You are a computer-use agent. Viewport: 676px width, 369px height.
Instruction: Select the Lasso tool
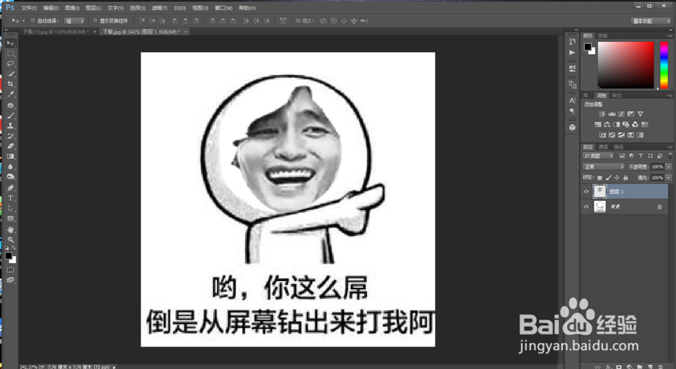11,63
